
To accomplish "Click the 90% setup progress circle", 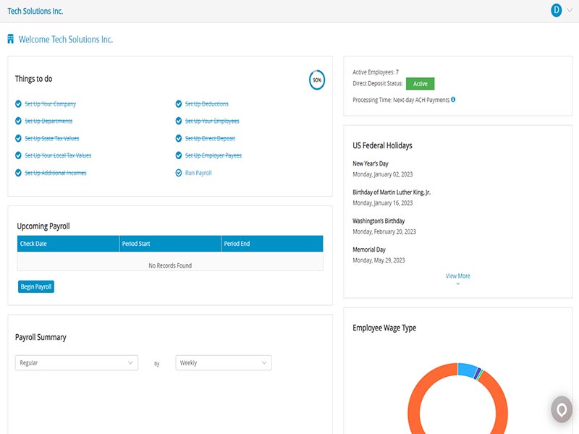I will tap(316, 79).
